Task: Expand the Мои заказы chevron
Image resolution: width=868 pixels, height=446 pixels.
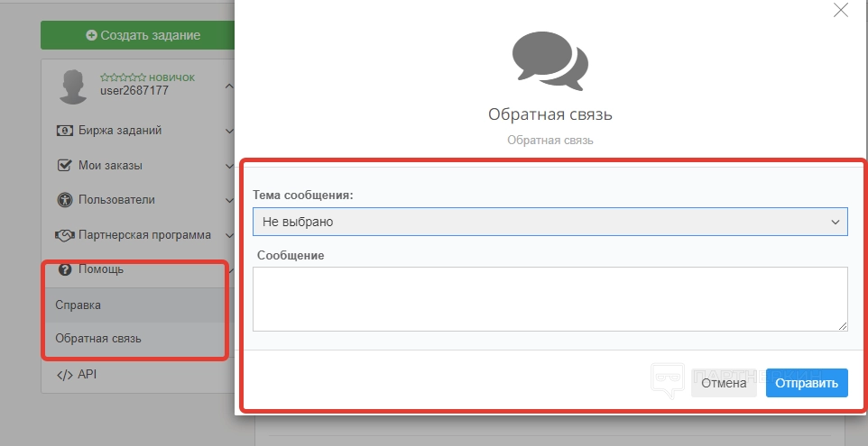Action: point(229,166)
